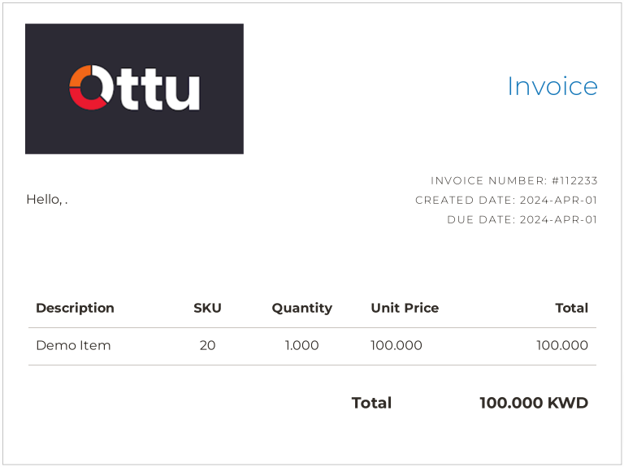This screenshot has width=624, height=467.
Task: Click the "Hello, ." greeting text
Action: pos(47,200)
